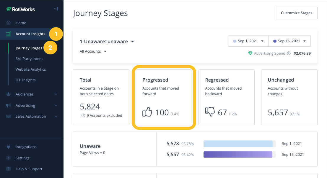Expand the Sales Automation menu chevron
The height and width of the screenshot is (178, 327).
pyautogui.click(x=56, y=116)
